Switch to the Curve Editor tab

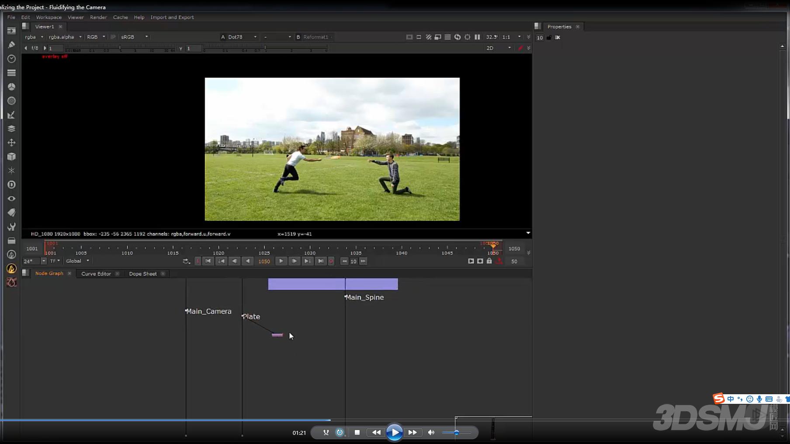[96, 274]
